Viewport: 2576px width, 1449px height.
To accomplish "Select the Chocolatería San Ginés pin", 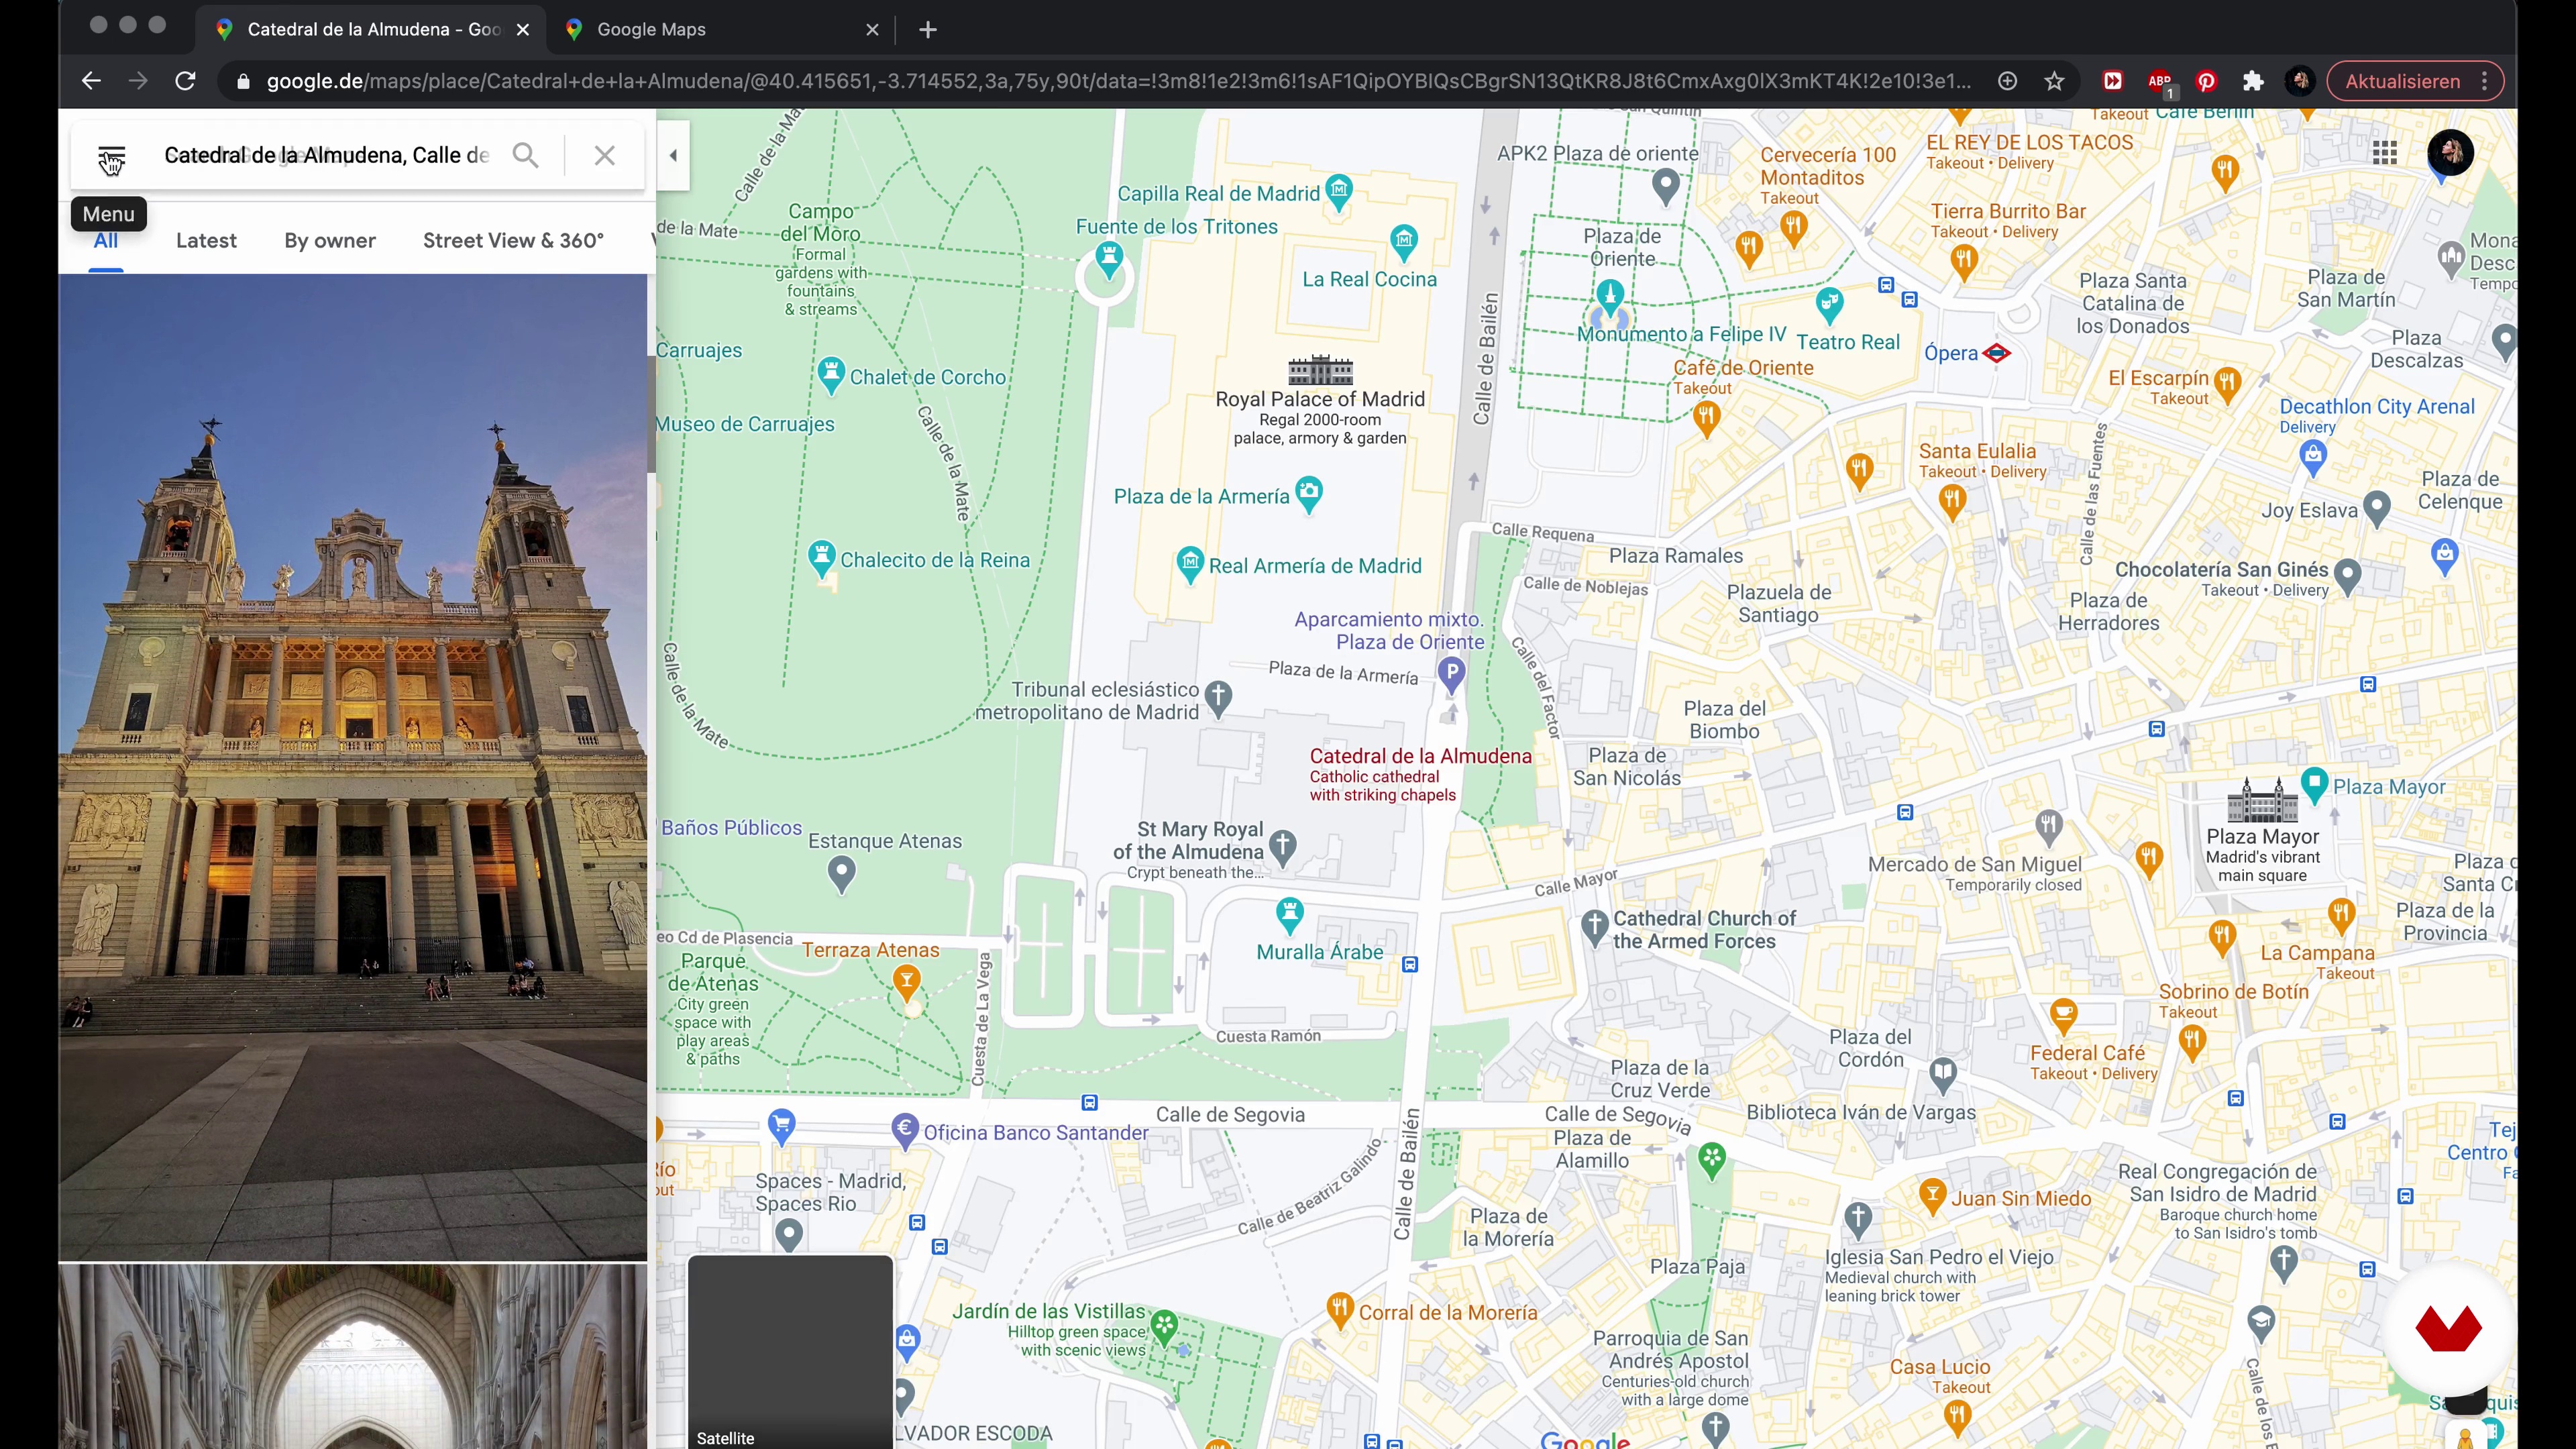I will [x=2348, y=577].
